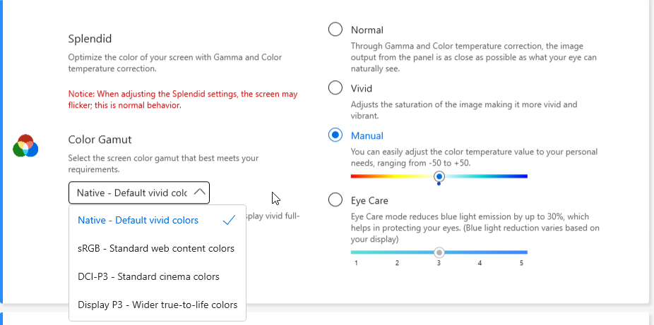Enable the Vivid color mode radio
Viewport: 654px width, 325px height.
coord(335,88)
